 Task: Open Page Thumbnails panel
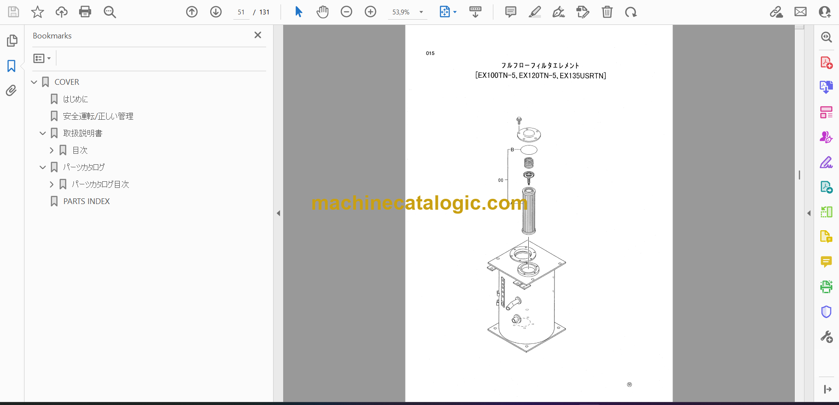[12, 41]
